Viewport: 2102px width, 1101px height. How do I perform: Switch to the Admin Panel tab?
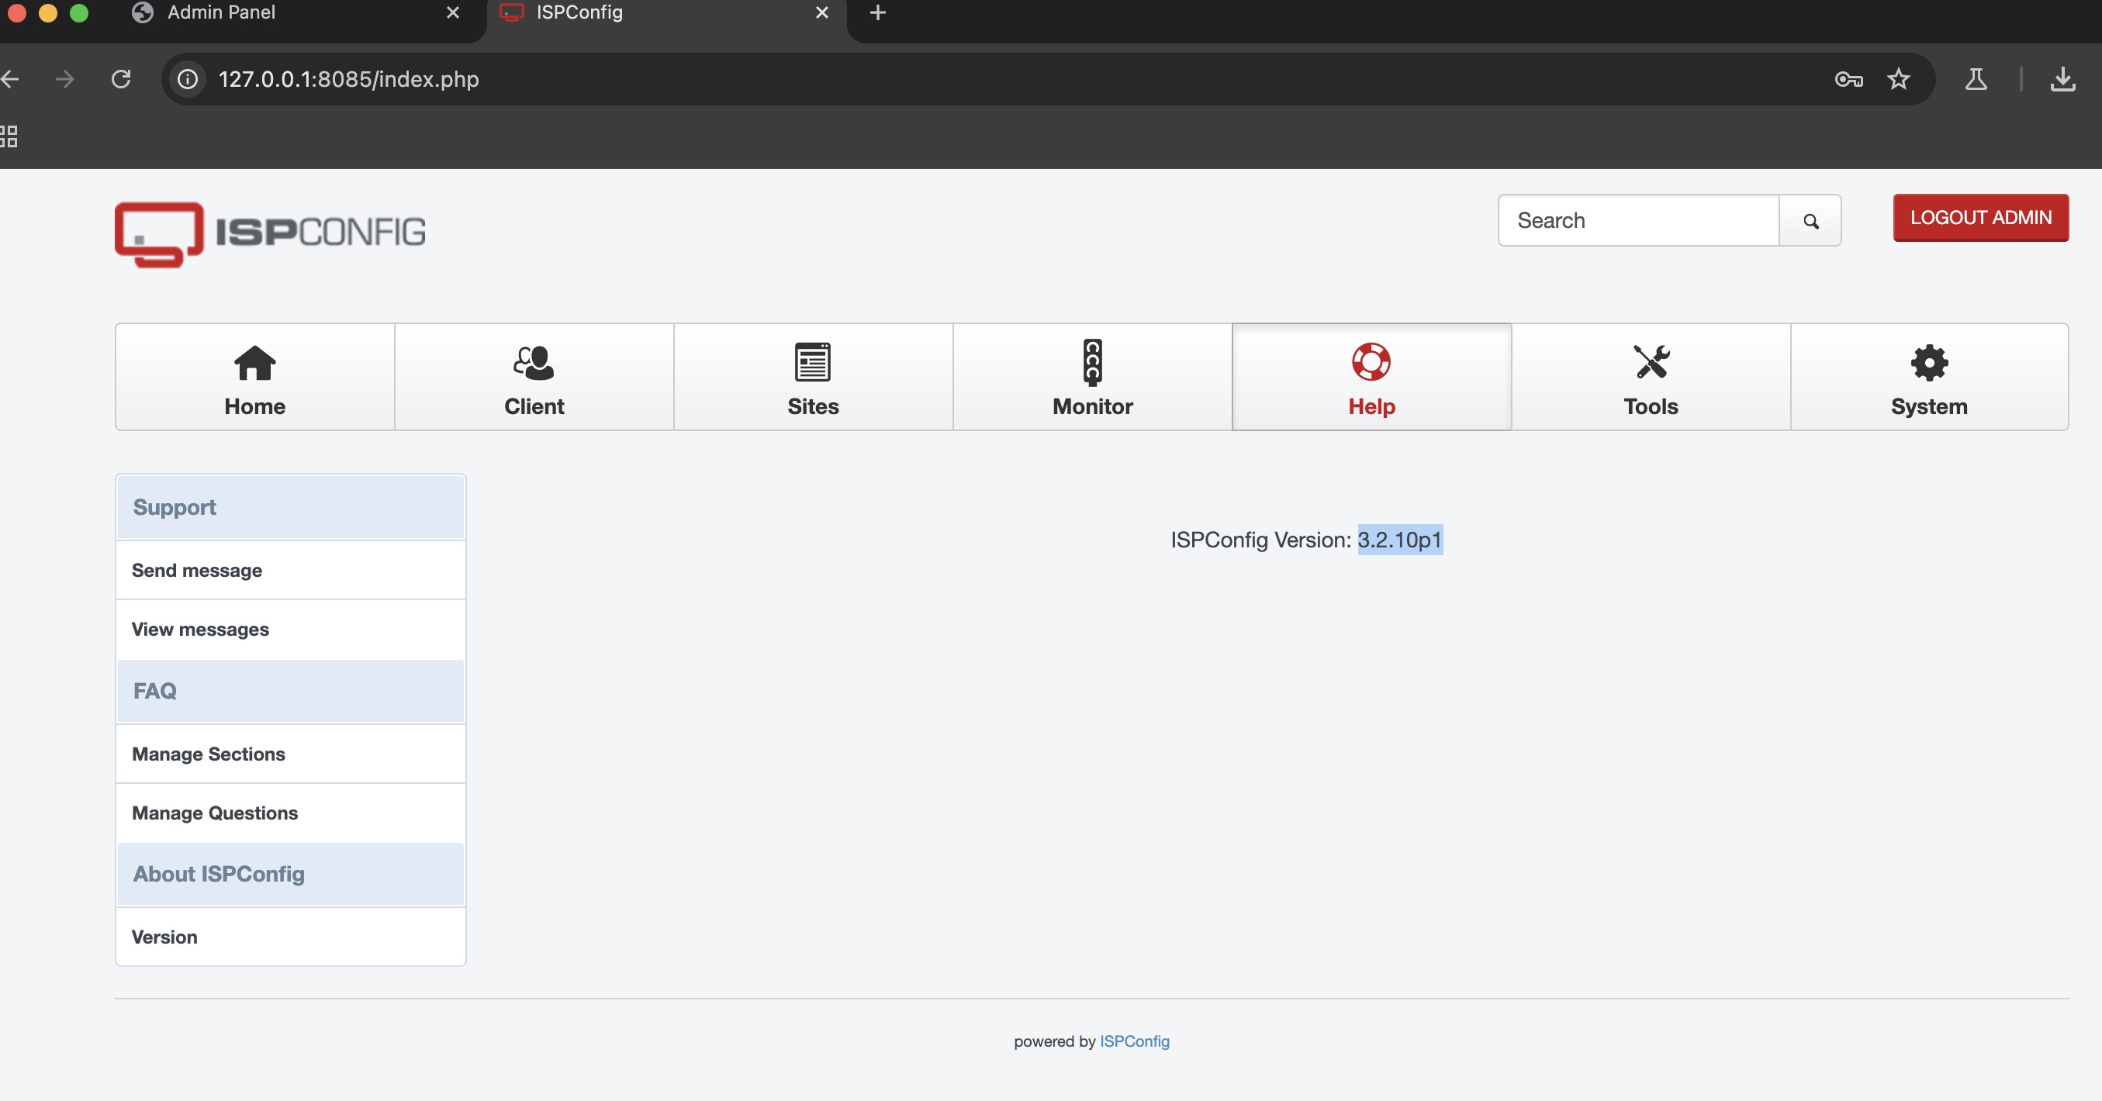220,12
